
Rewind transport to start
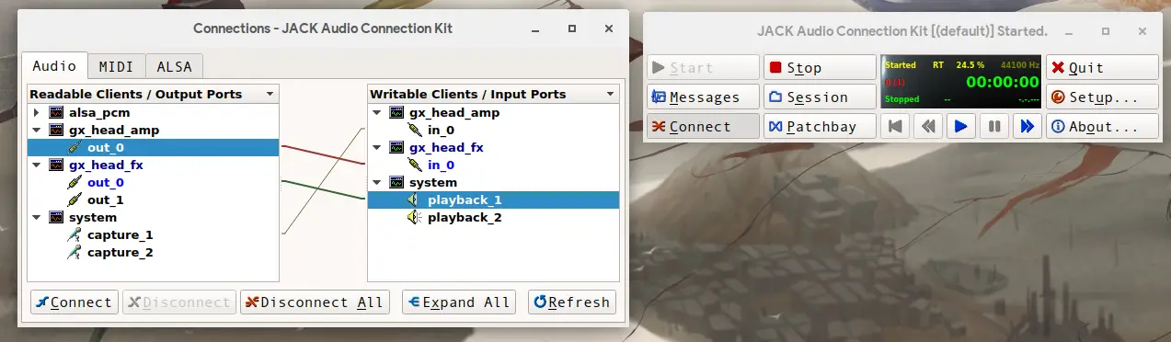[896, 126]
